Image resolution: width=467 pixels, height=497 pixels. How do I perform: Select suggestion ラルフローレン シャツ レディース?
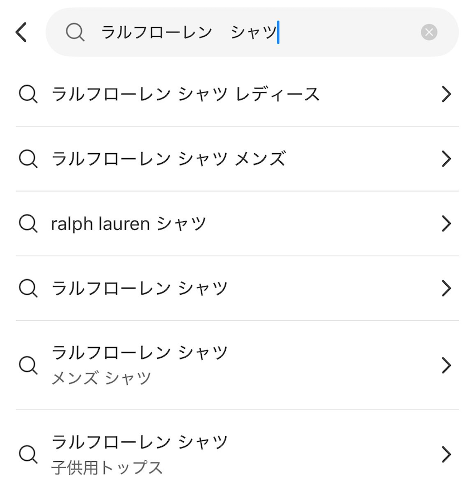pos(186,94)
